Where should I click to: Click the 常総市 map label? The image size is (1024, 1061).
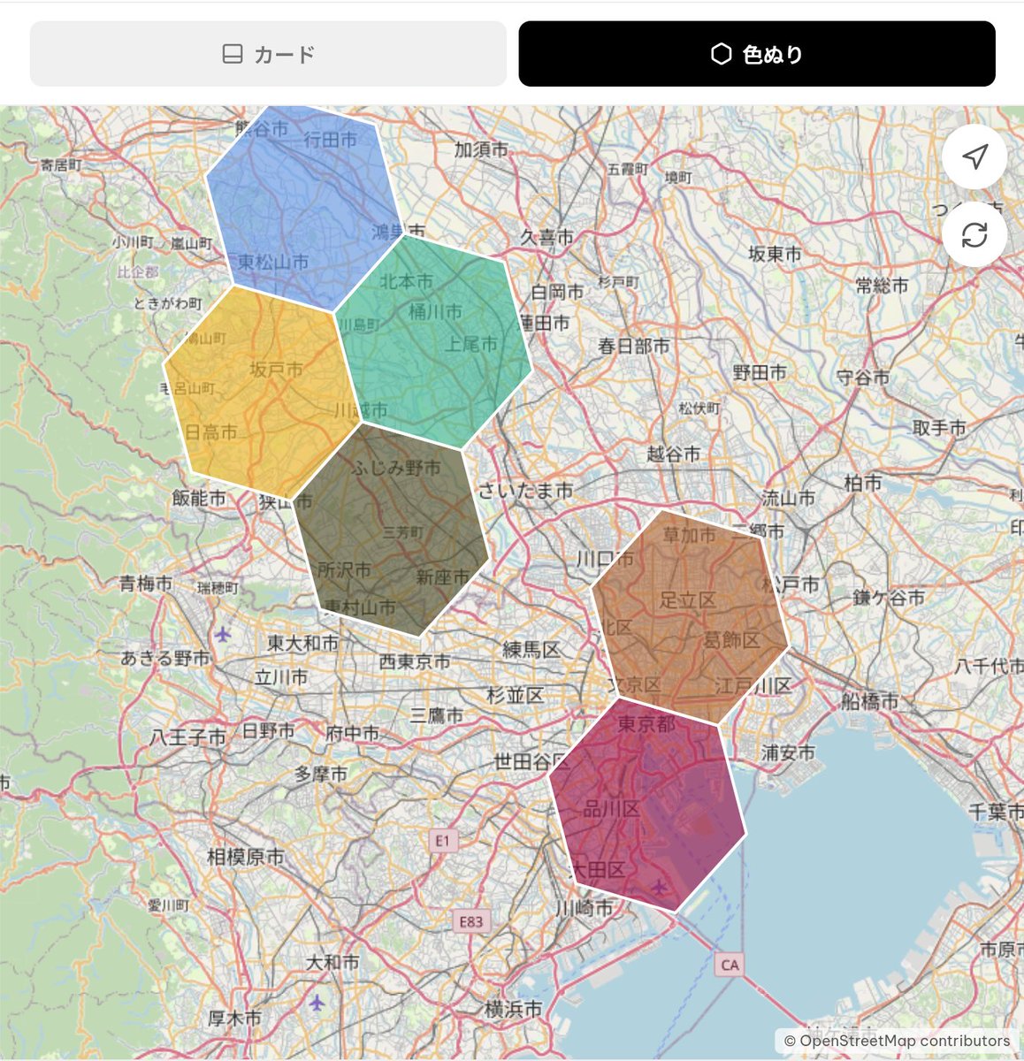tap(882, 286)
